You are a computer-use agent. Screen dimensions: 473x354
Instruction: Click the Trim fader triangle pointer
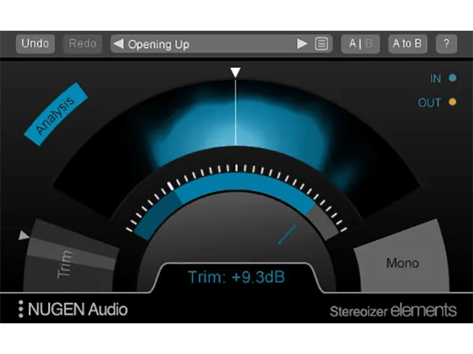point(24,235)
